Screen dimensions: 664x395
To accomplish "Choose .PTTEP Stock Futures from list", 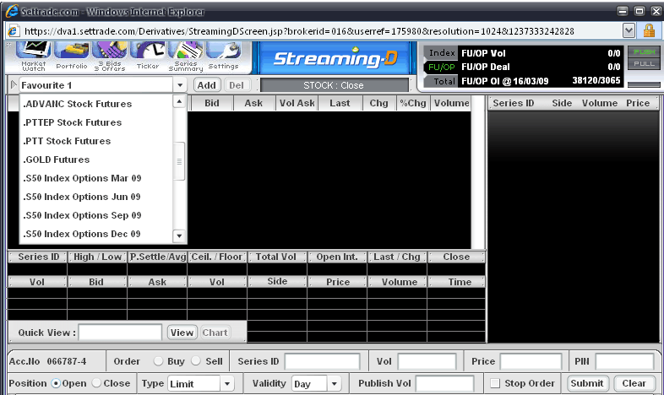I will tap(96, 122).
